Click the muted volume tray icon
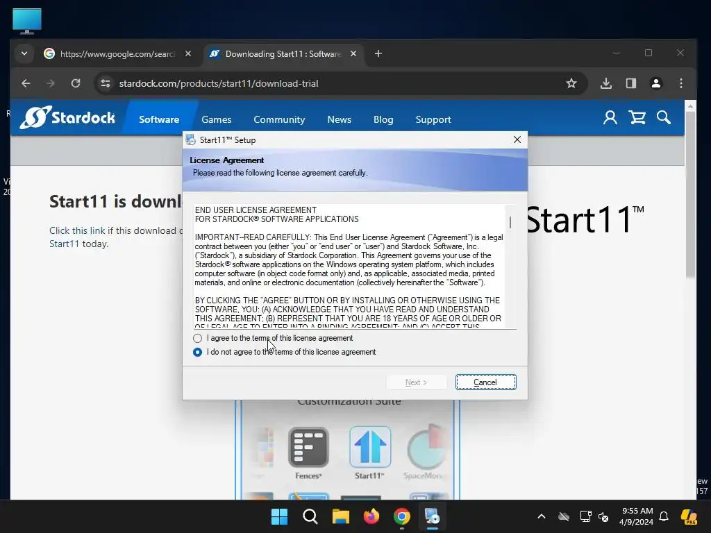Screen dimensions: 711x533 coord(603,516)
